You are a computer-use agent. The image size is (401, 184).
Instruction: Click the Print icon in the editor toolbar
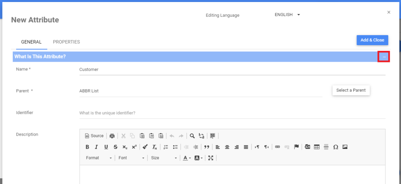pyautogui.click(x=112, y=136)
